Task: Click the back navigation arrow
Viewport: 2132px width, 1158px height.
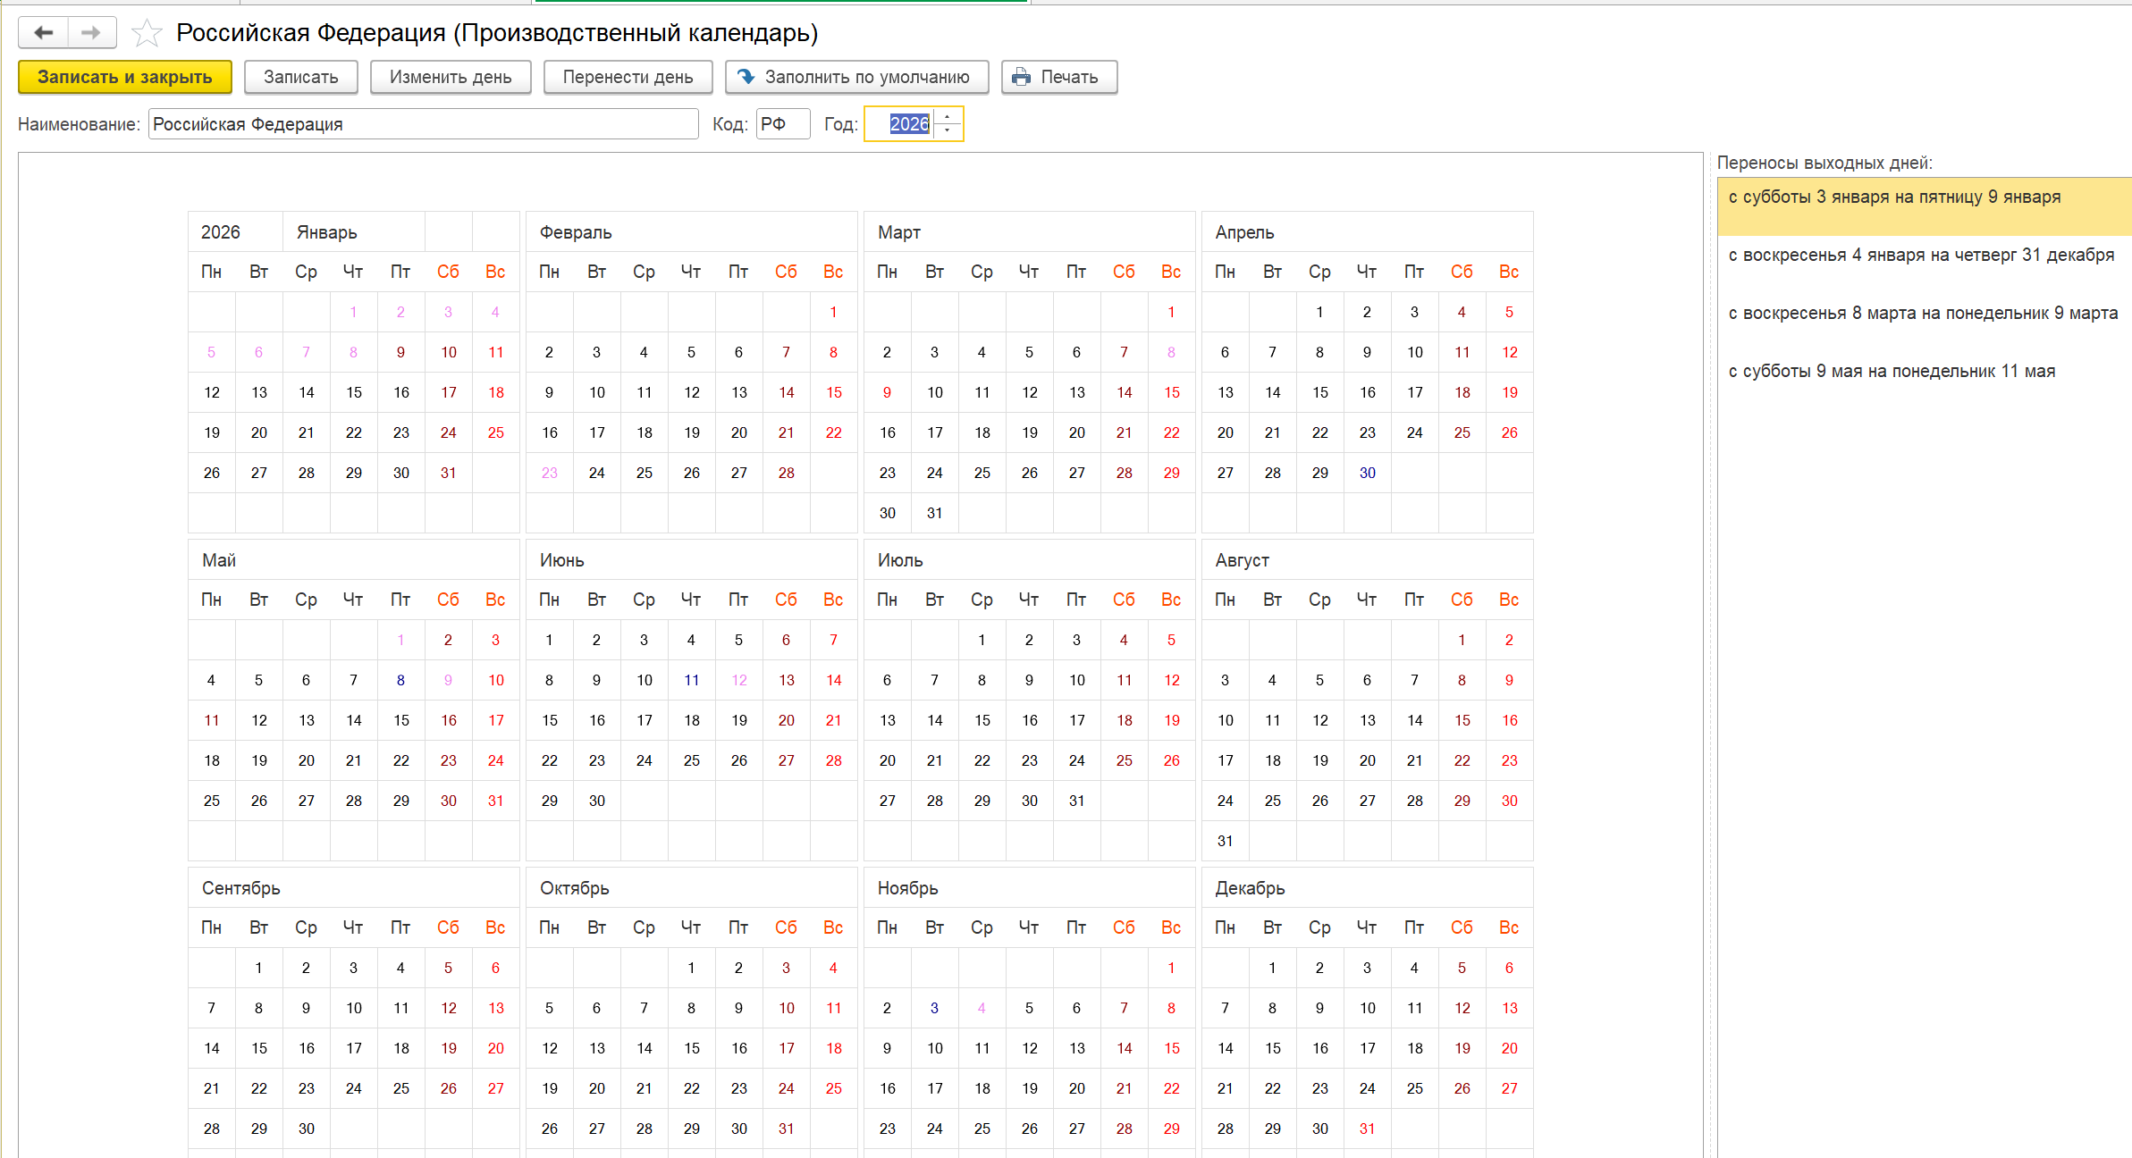Action: [x=43, y=33]
